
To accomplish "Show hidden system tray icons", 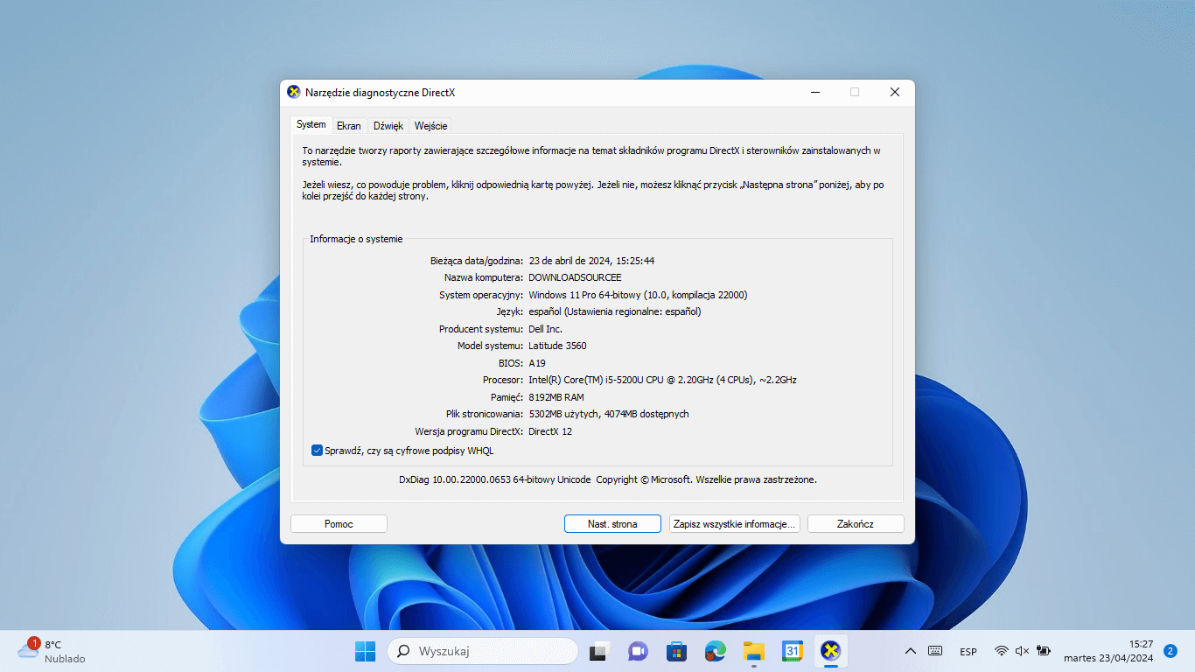I will click(x=911, y=651).
